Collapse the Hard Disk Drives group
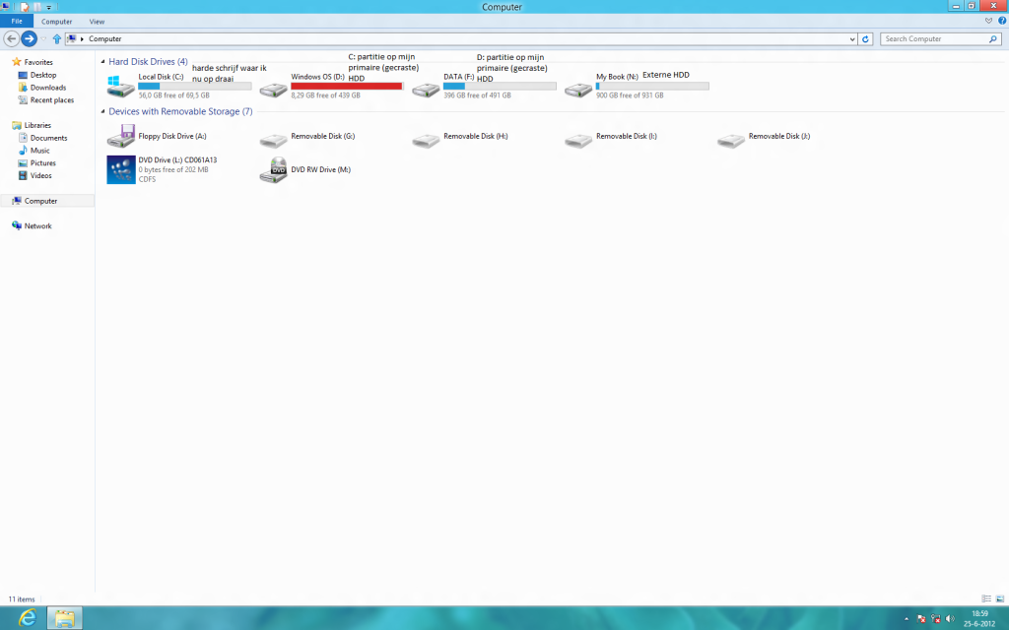Screen dimensions: 1009x630 [102, 62]
